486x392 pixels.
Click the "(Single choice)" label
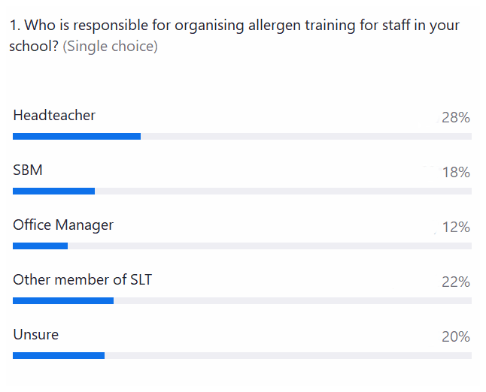point(110,47)
